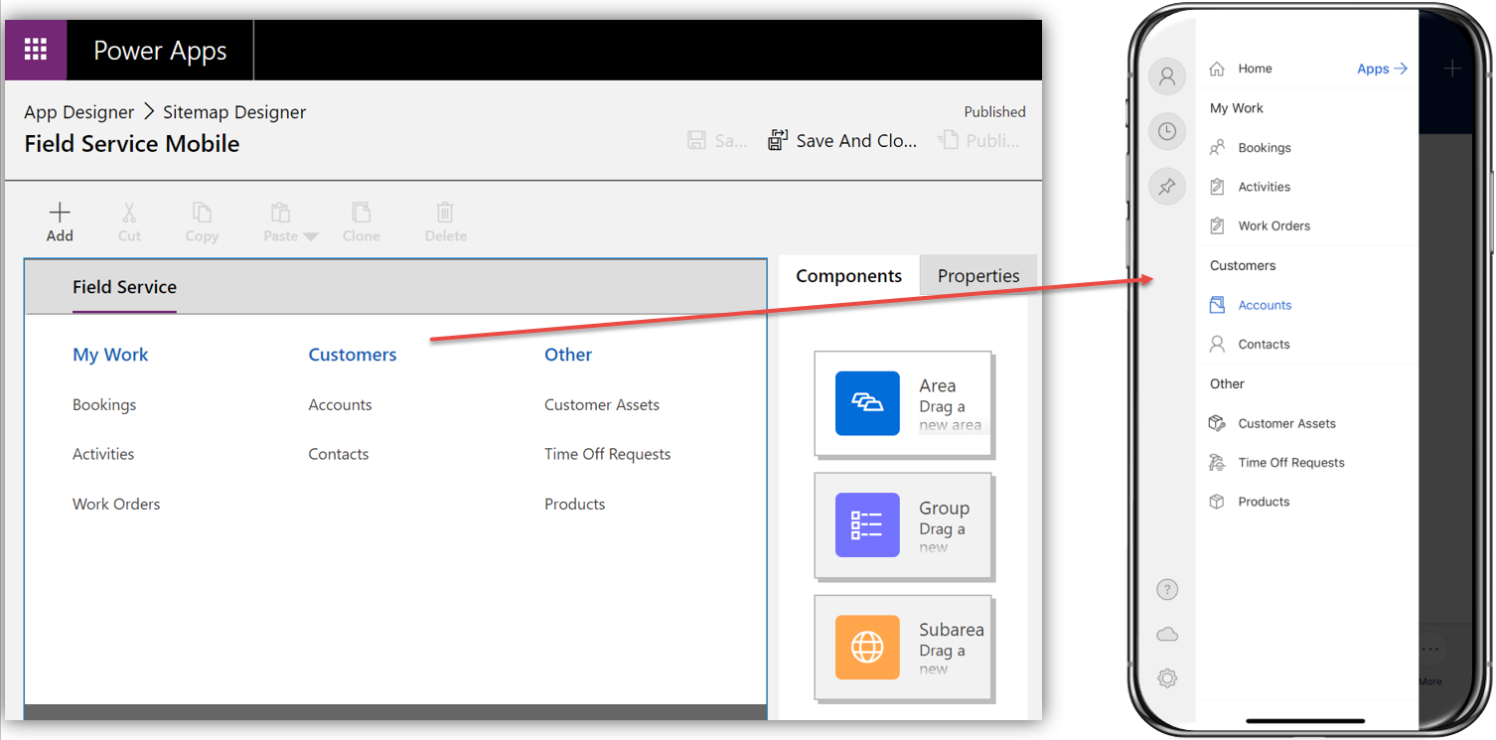
Task: Select Time Off Requests in sitemap designer
Action: 608,454
